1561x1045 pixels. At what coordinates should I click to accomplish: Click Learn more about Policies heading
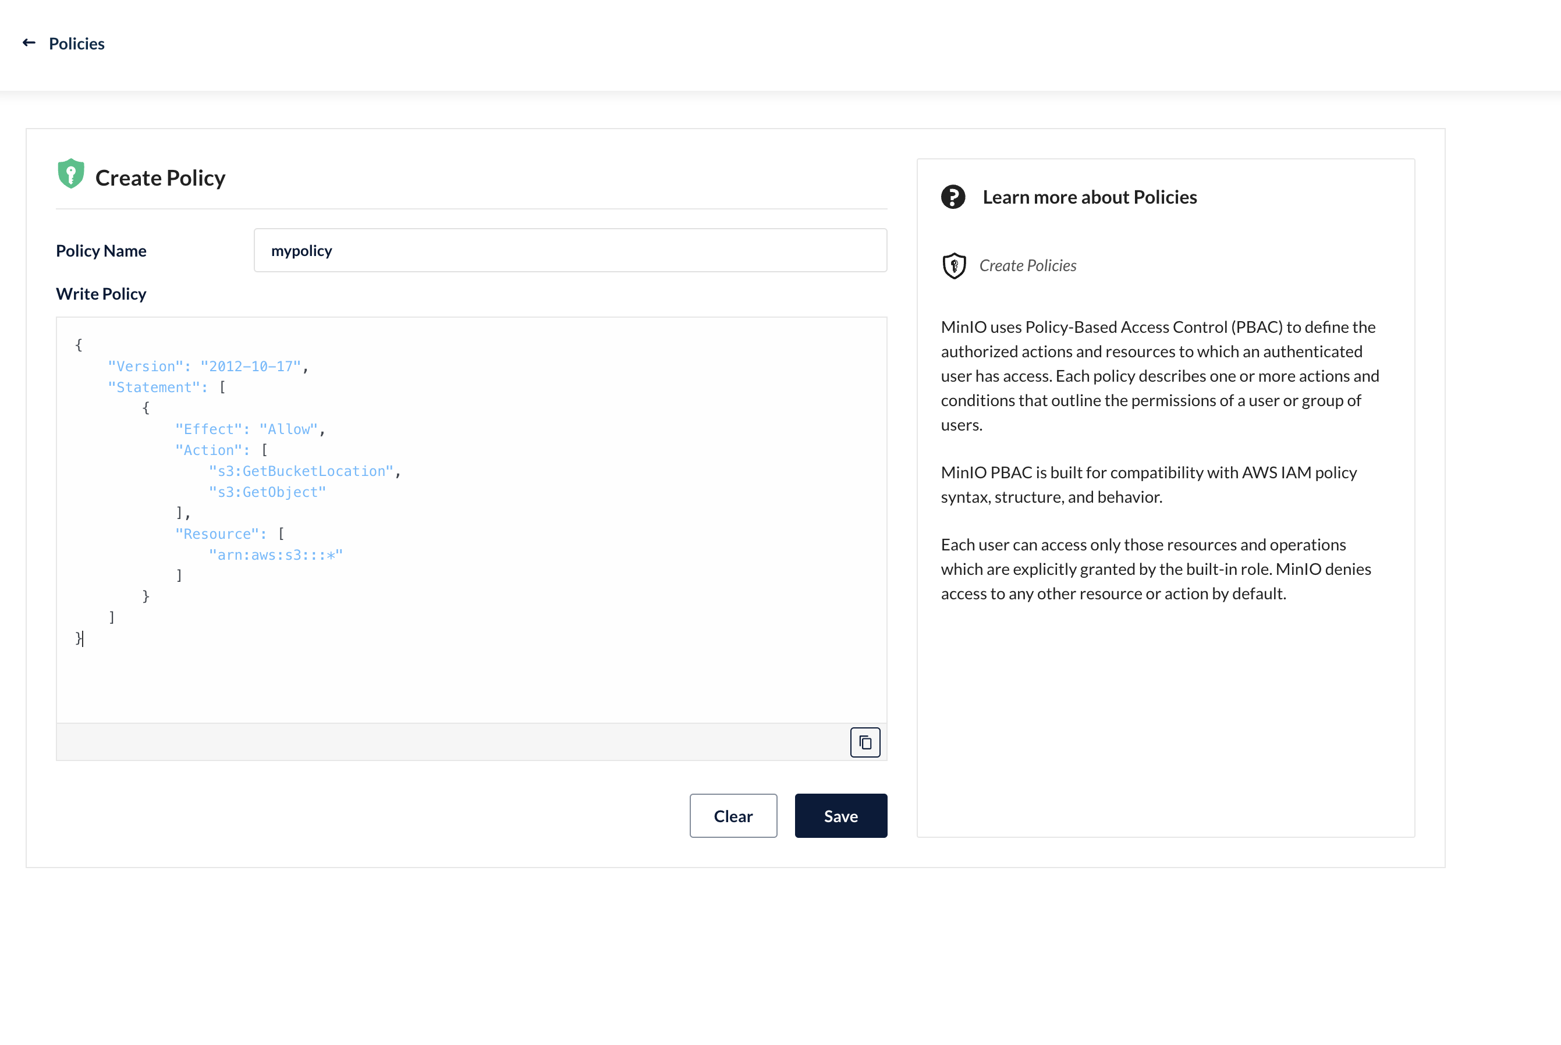1089,197
